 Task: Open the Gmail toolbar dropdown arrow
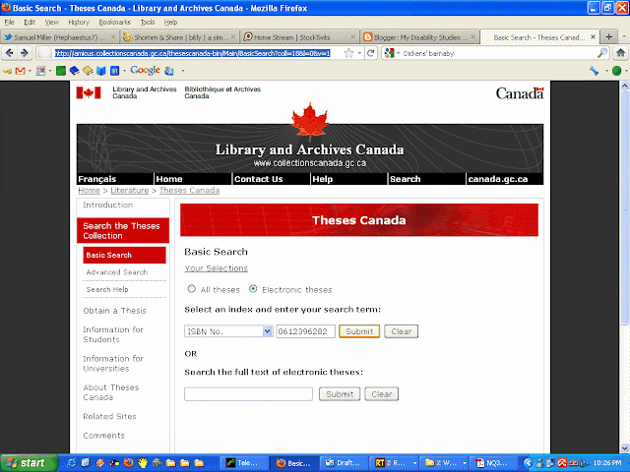30,71
